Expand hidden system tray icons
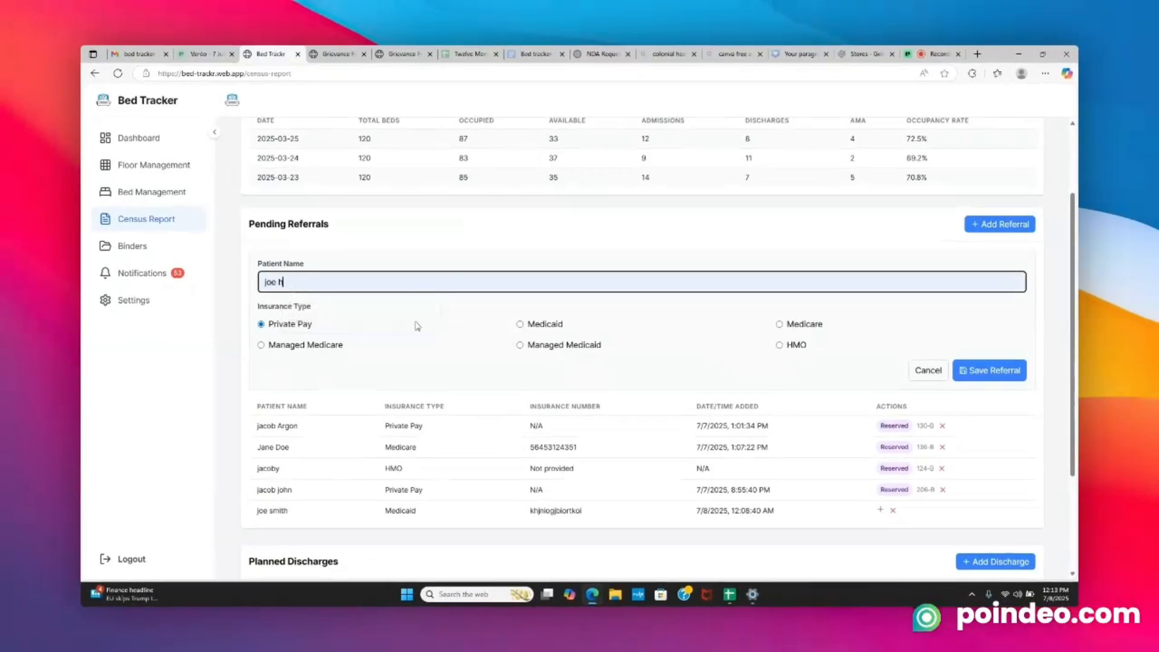 [x=971, y=594]
